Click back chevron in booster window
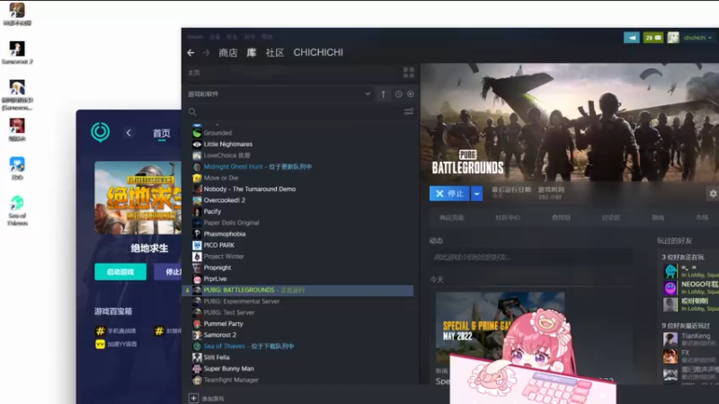Viewport: 719px width, 404px height. (x=129, y=133)
